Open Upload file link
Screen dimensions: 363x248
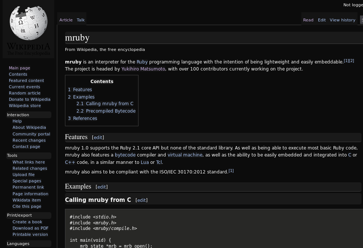[x=24, y=175]
